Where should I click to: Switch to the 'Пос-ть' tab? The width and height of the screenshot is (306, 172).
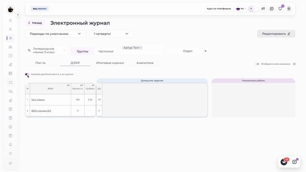[x=40, y=63]
